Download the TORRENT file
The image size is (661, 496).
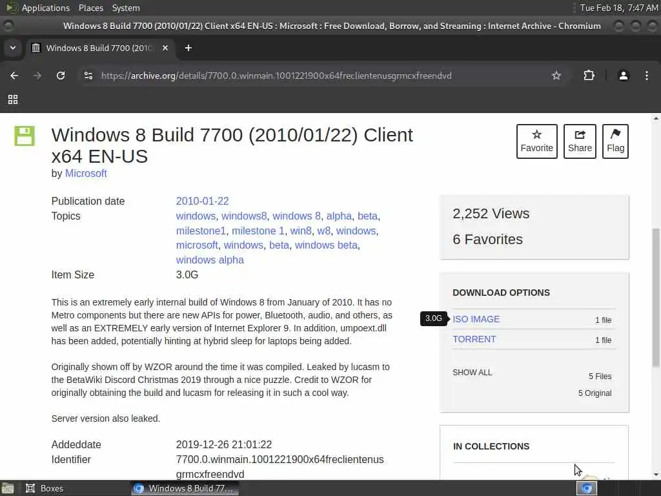(474, 339)
